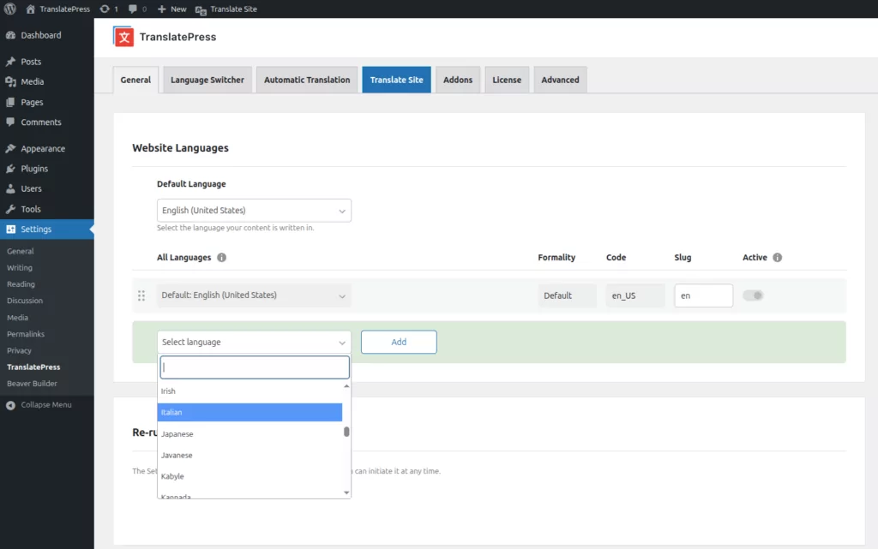Switch to the Language Switcher tab

pyautogui.click(x=207, y=80)
